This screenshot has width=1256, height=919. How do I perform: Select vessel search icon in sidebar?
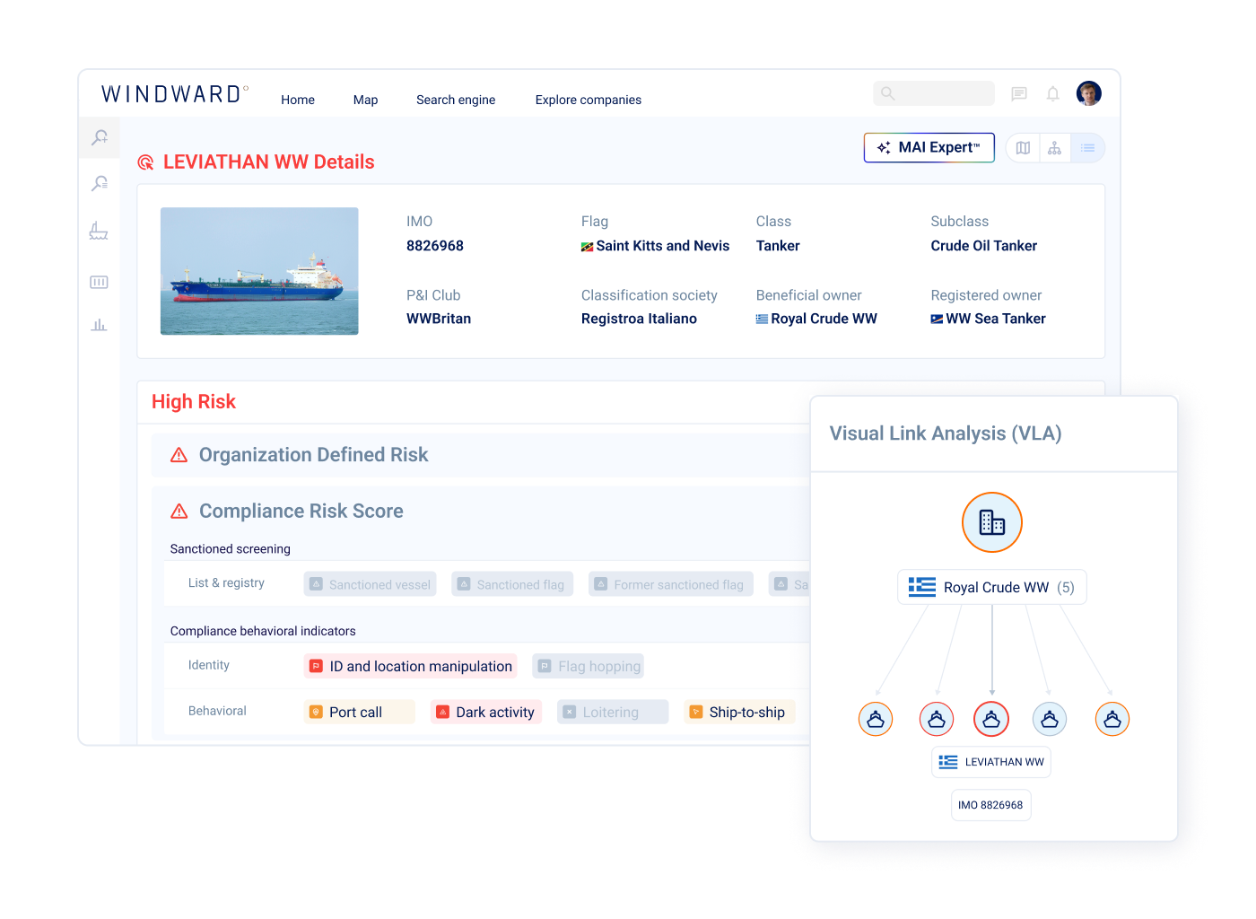point(100,137)
